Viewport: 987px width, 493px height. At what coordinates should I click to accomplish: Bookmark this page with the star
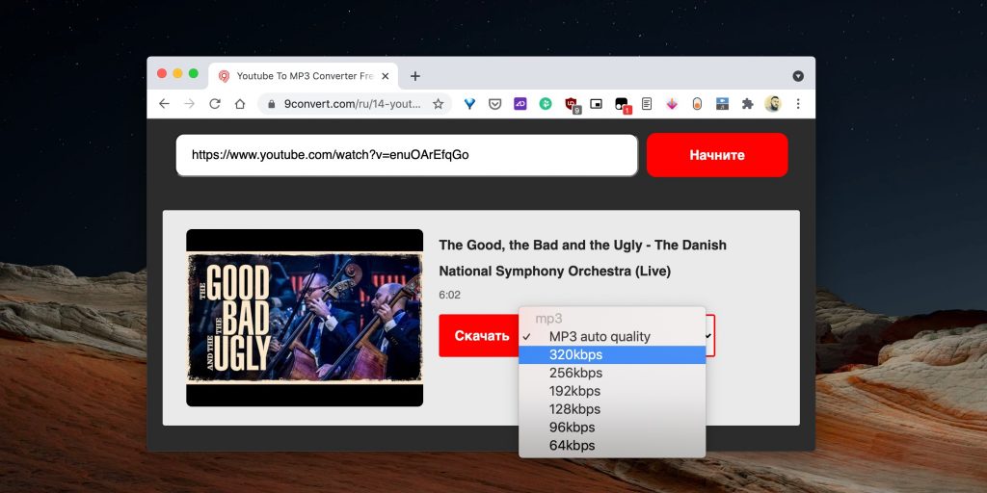[439, 104]
